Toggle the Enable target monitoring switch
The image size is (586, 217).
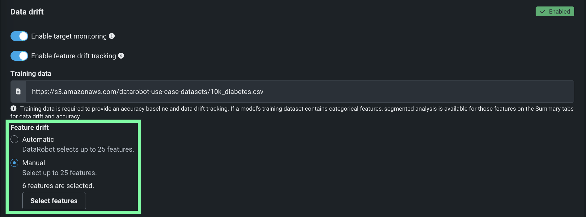19,36
